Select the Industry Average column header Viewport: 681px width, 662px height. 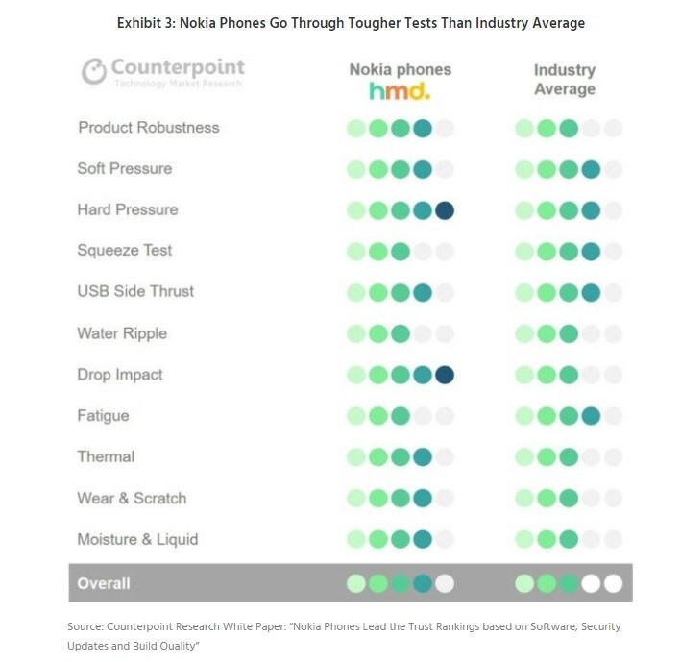pyautogui.click(x=564, y=80)
